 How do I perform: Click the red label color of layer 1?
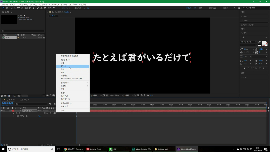click(x=13, y=111)
